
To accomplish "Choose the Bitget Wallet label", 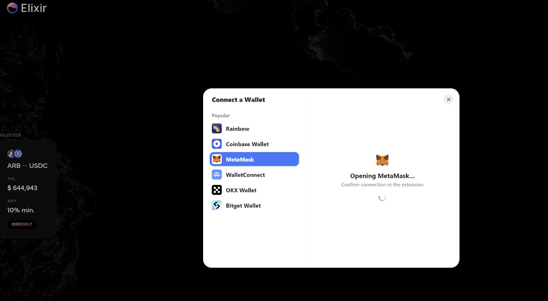I will (x=243, y=206).
